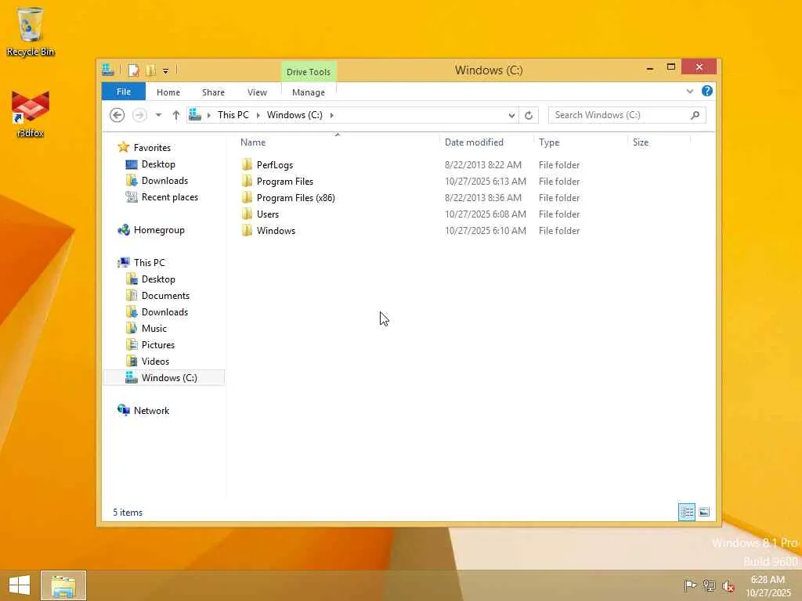
Task: Switch to Details view layout toggle
Action: pos(686,512)
